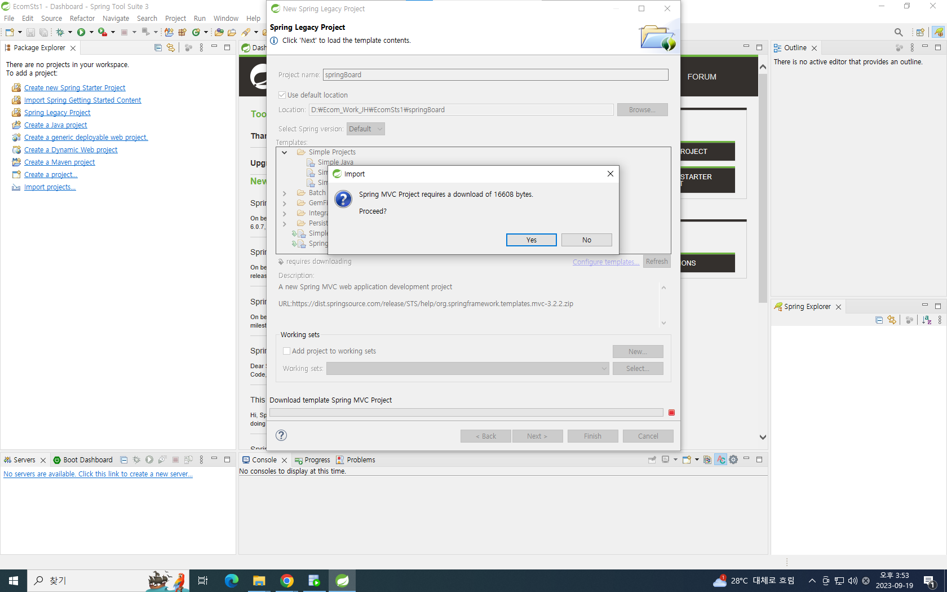947x592 pixels.
Task: Open the Navigate menu
Action: pyautogui.click(x=116, y=19)
